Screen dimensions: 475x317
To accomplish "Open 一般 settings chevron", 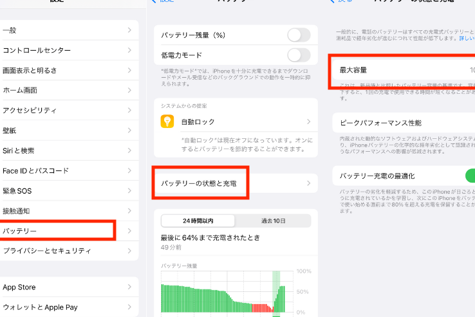I will (129, 30).
